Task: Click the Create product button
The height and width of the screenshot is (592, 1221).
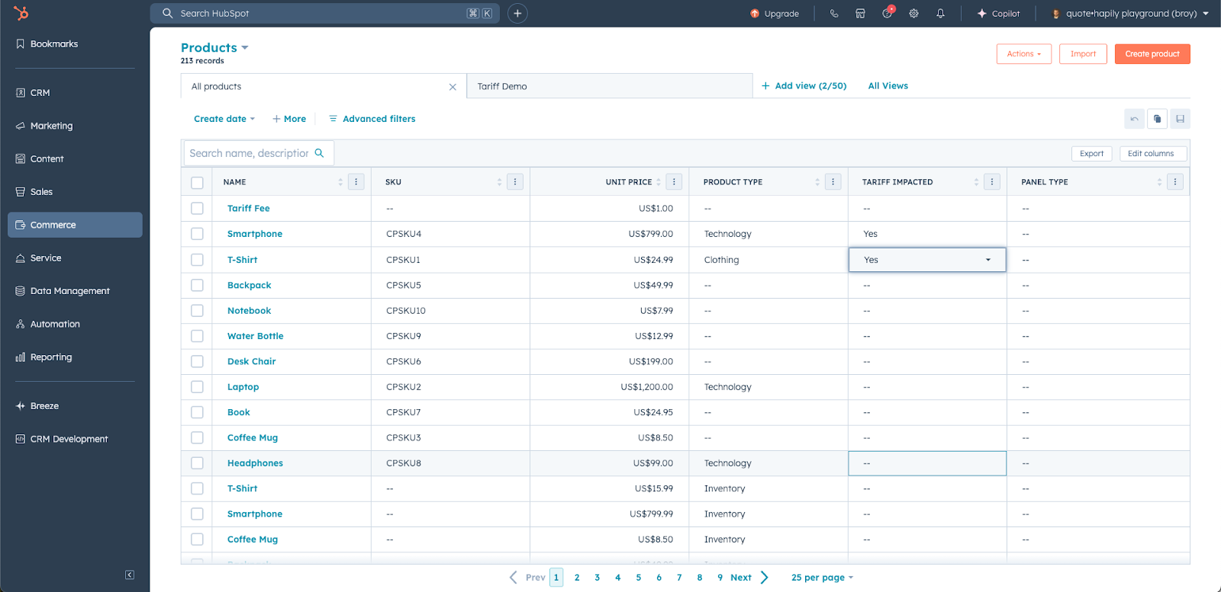Action: coord(1152,54)
